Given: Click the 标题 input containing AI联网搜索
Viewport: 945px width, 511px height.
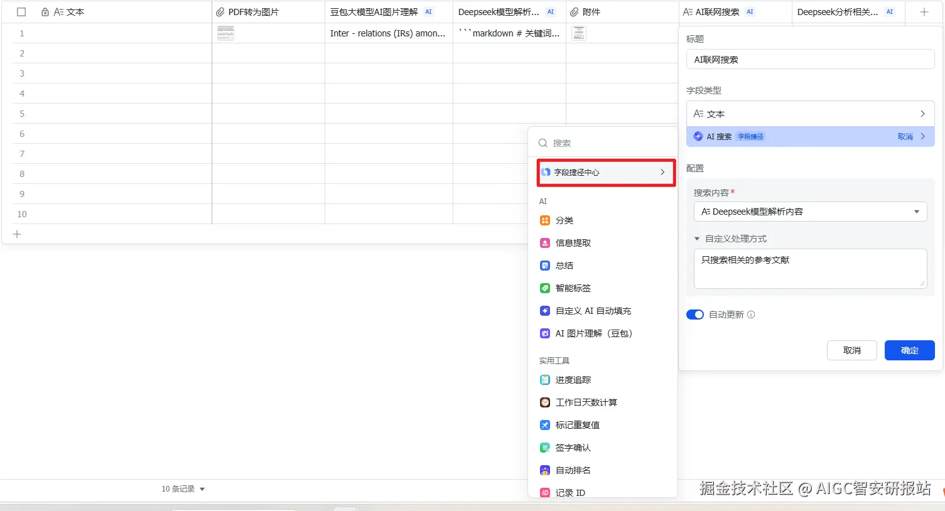Looking at the screenshot, I should tap(810, 60).
